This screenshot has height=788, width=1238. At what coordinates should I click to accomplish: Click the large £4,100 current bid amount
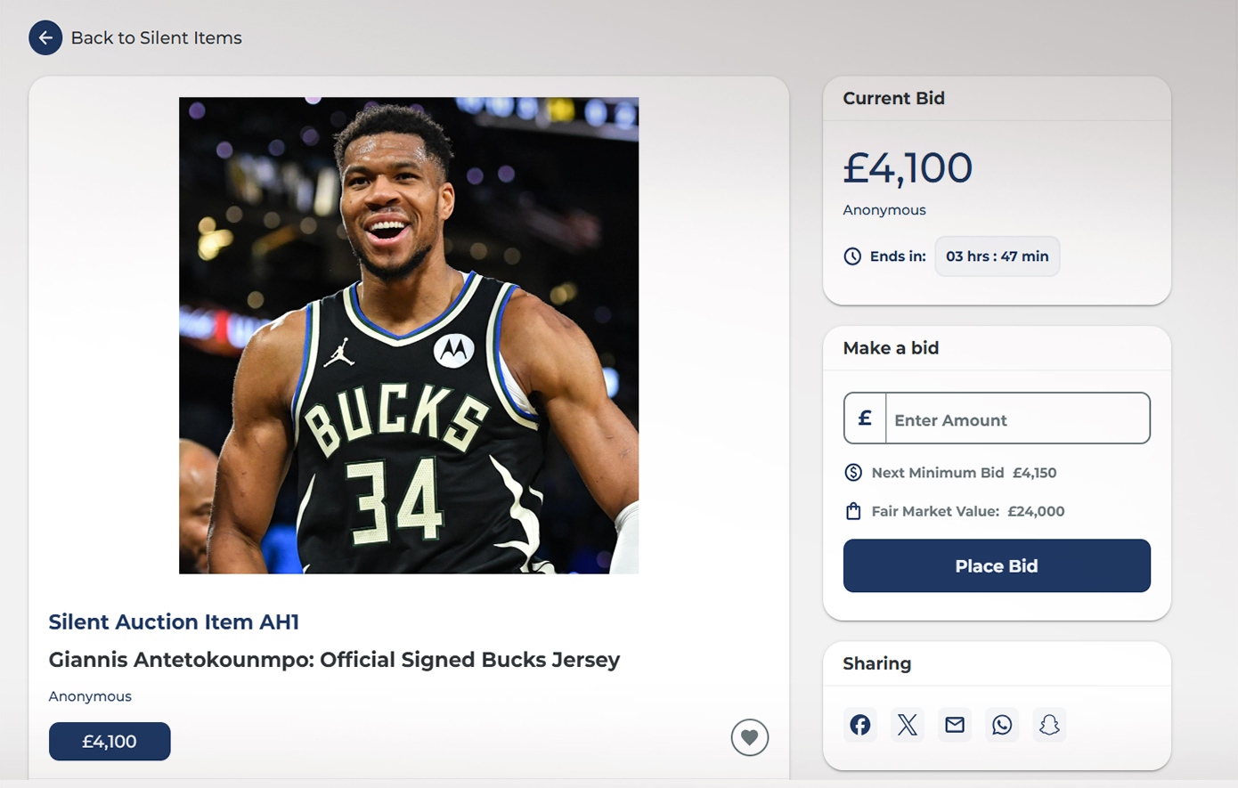[x=908, y=168]
